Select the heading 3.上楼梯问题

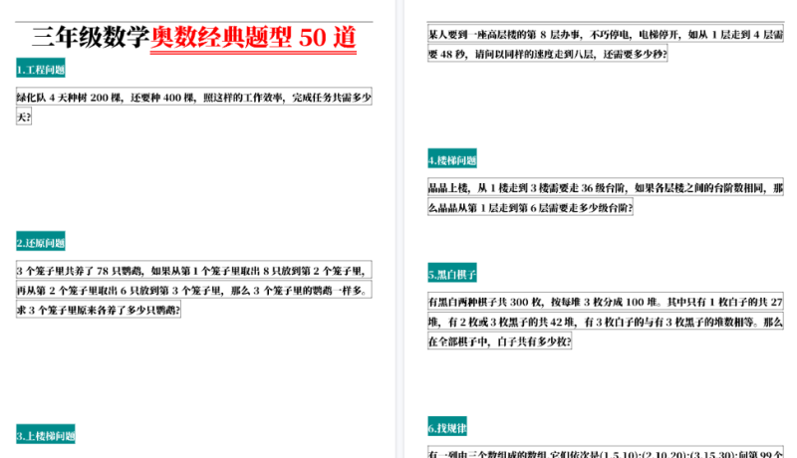[46, 435]
